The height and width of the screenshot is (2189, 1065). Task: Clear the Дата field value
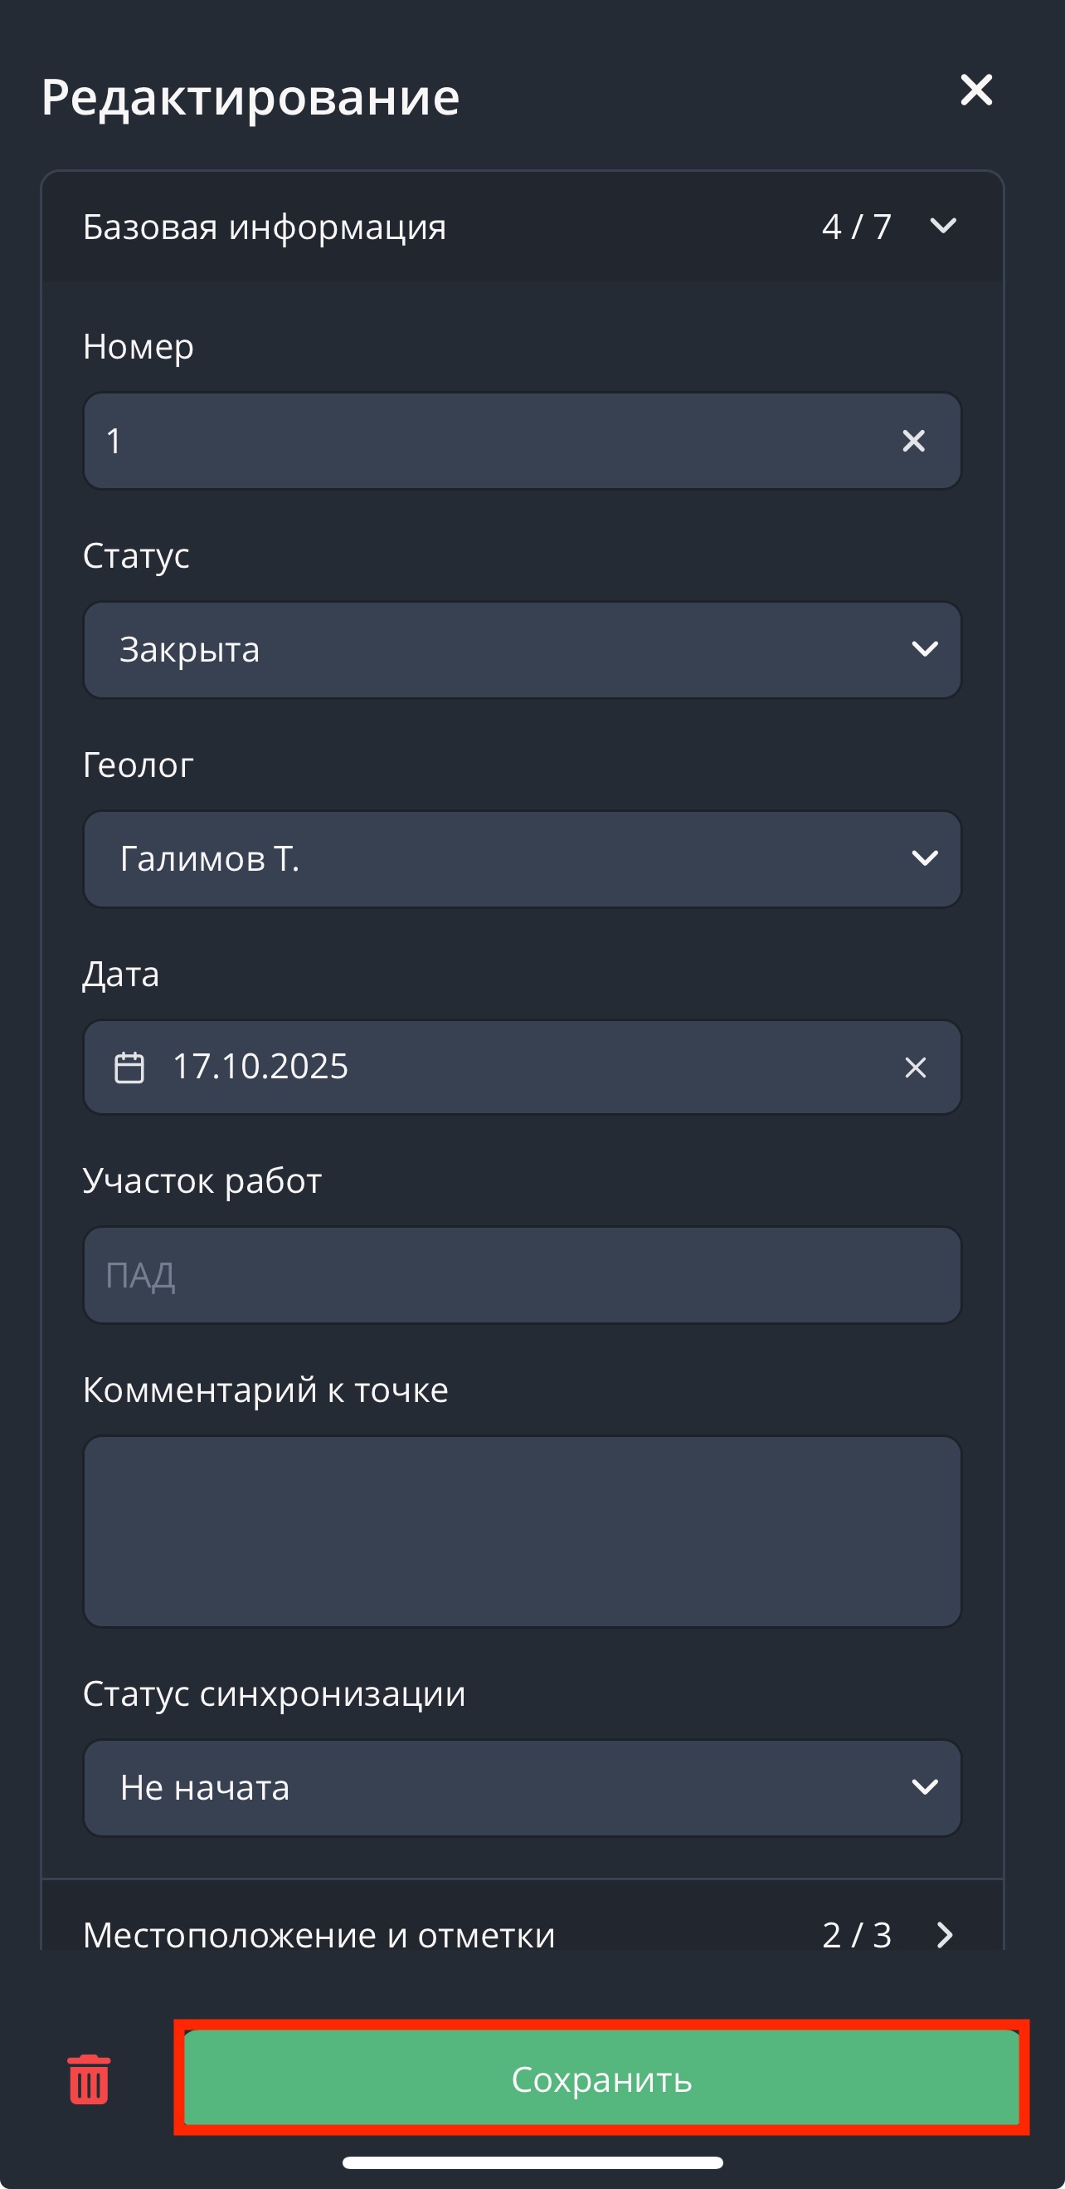coord(915,1068)
